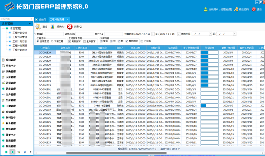Click the key icon for 修改密码
265x156 pixels.
[x=236, y=9]
